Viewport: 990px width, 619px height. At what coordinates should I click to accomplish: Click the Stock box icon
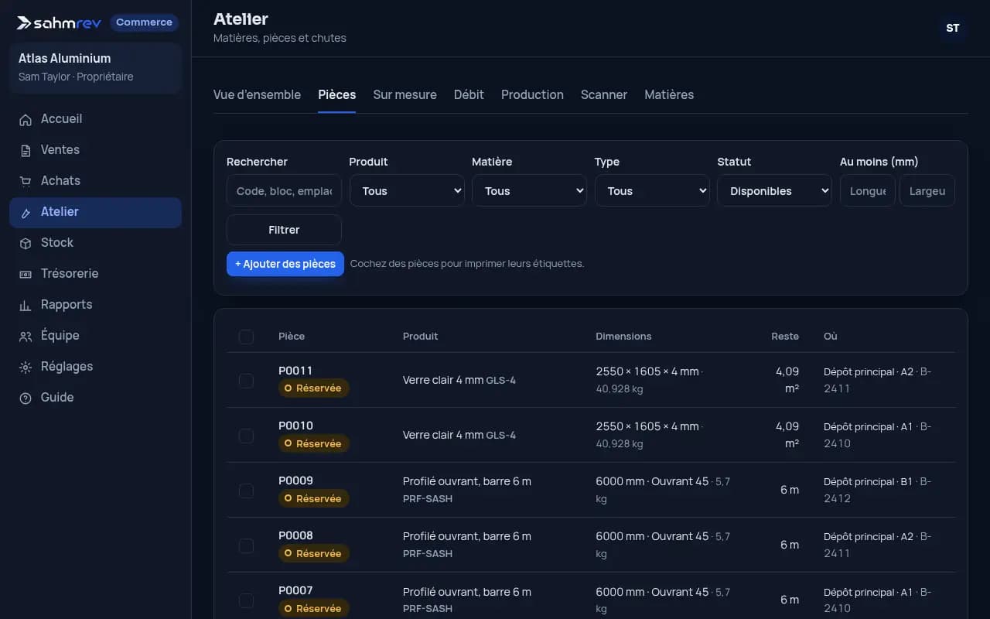pos(26,243)
